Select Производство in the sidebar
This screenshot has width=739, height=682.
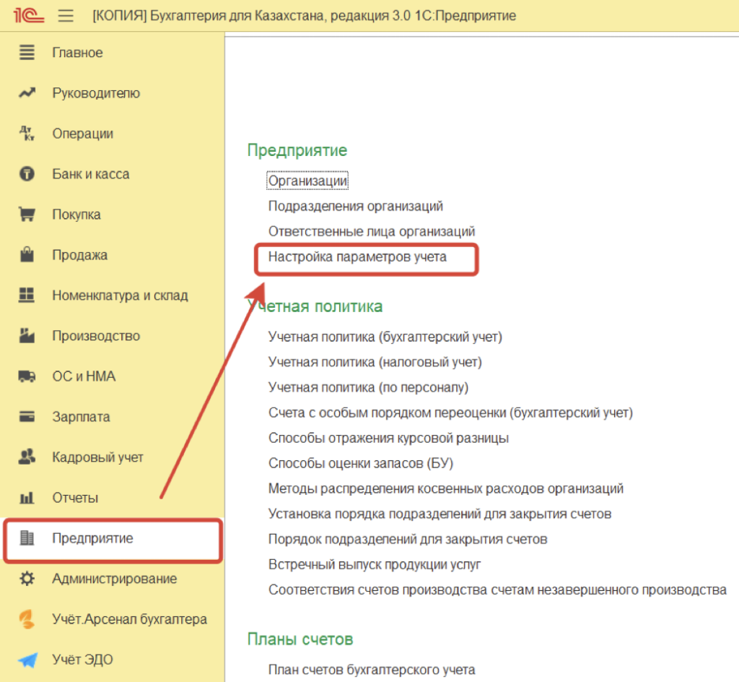pos(95,336)
